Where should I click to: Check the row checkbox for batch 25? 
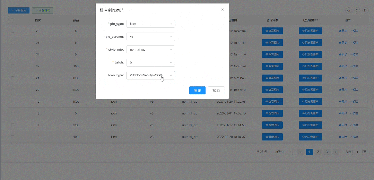pyautogui.click(x=12, y=31)
